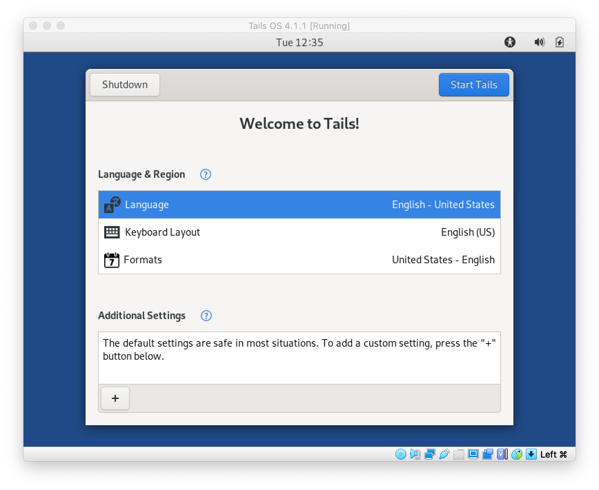
Task: Maximize the VirtualBox window with green button
Action: [x=61, y=25]
